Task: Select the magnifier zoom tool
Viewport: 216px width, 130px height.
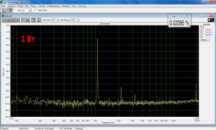Action: click(x=4, y=20)
